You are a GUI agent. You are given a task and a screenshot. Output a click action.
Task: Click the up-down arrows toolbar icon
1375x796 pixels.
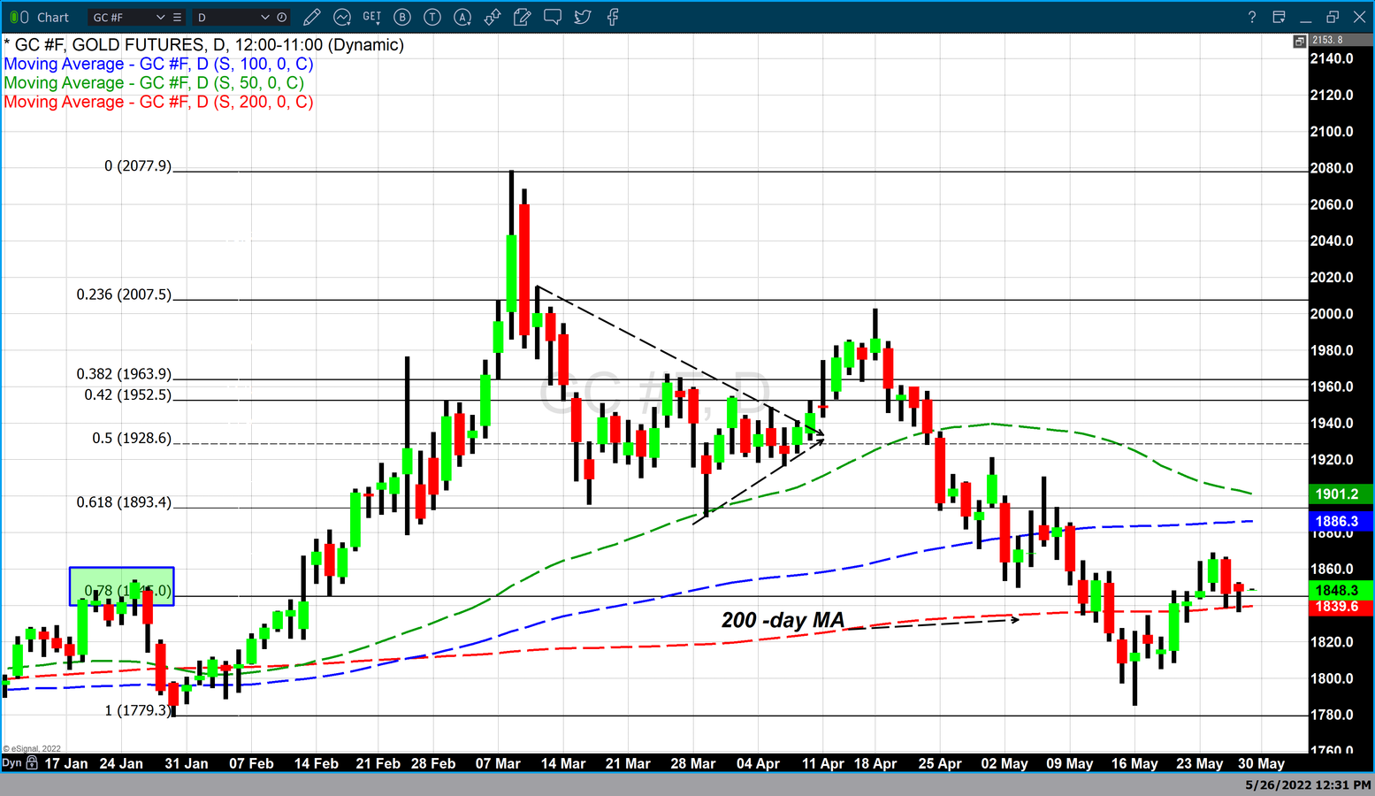pyautogui.click(x=493, y=17)
